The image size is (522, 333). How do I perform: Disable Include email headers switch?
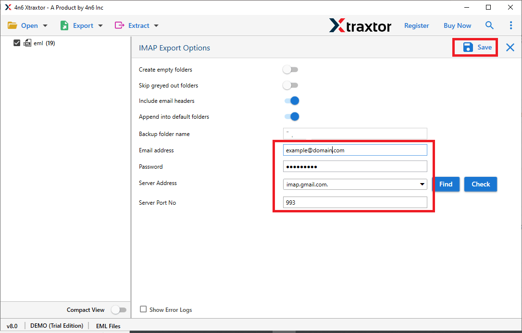pos(291,101)
